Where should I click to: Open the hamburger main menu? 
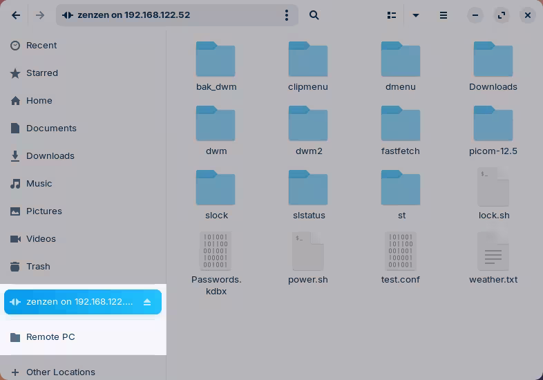pyautogui.click(x=444, y=15)
